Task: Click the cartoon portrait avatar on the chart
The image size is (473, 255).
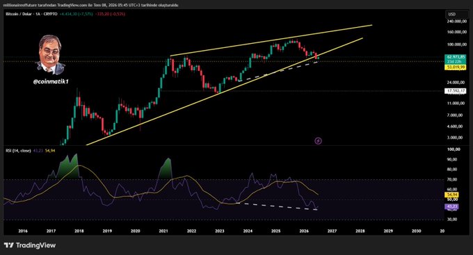Action: point(50,55)
